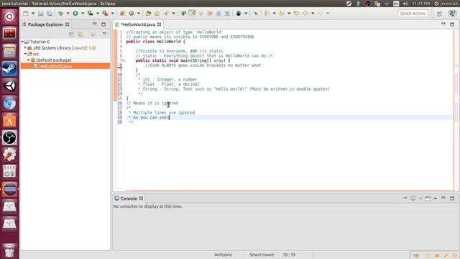Close the Console view tab
460x259 pixels.
point(141,199)
